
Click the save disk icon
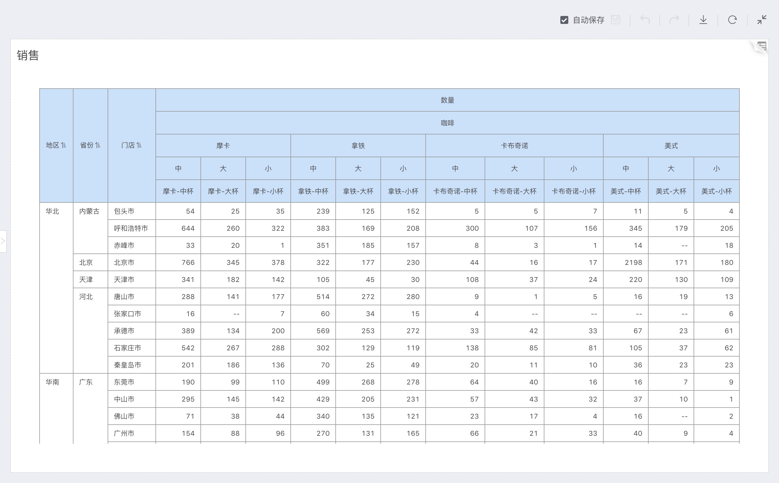(x=616, y=20)
